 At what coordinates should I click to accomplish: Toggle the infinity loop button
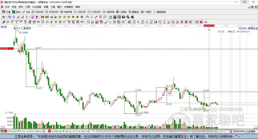206,22
